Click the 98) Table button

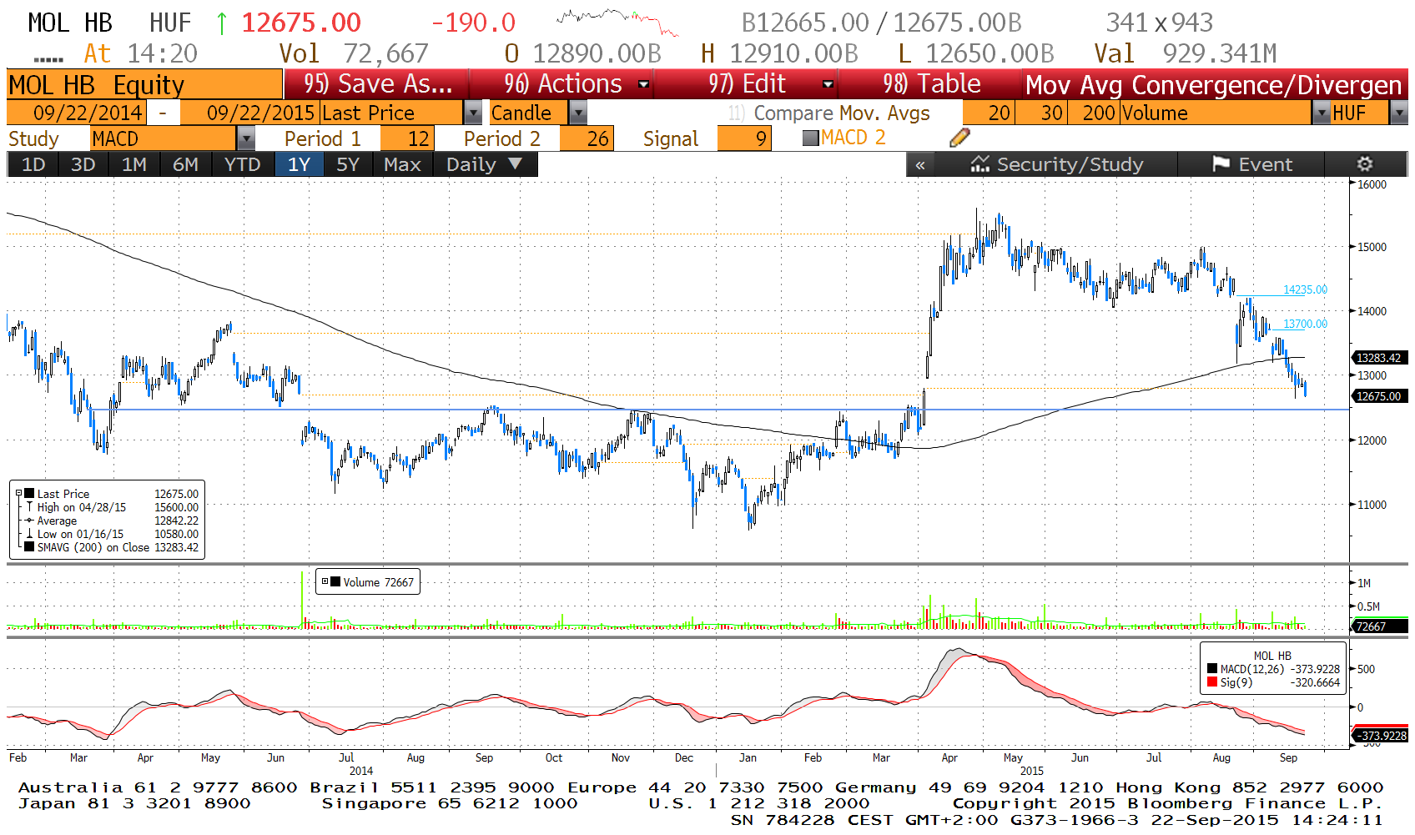click(931, 84)
